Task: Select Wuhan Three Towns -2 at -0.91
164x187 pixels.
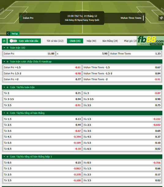Action: point(122,79)
